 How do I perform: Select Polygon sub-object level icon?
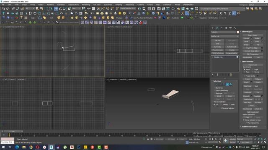(227, 84)
